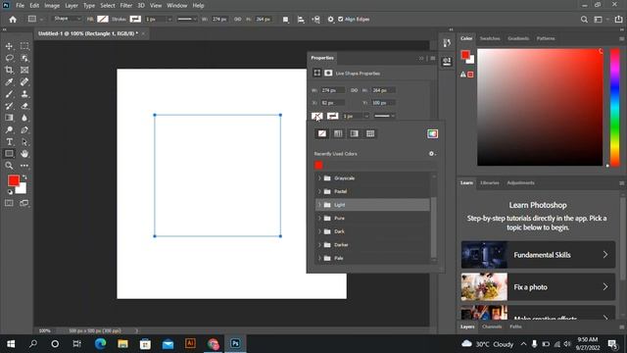Open the Fix a photo tutorial
The height and width of the screenshot is (353, 627).
pos(538,287)
